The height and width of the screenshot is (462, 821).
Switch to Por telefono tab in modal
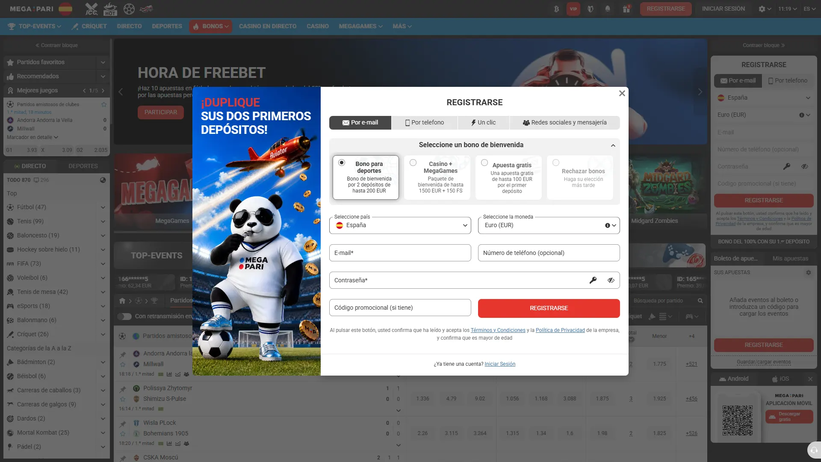tap(424, 123)
